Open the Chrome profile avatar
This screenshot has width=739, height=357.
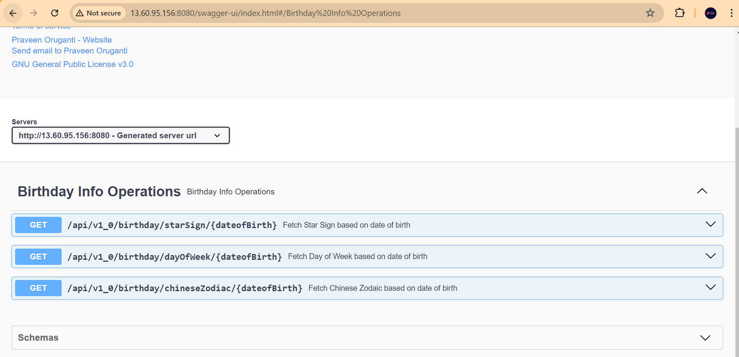click(x=710, y=13)
